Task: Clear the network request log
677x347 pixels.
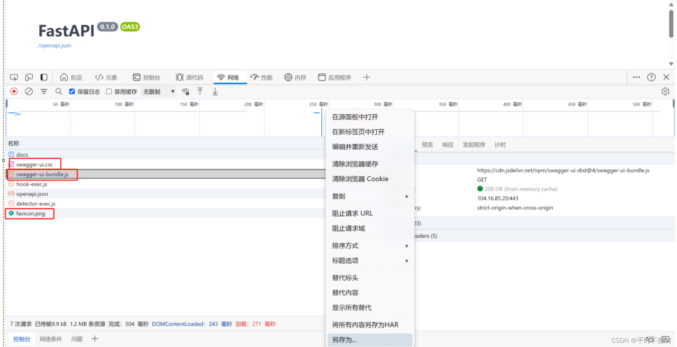Action: pyautogui.click(x=29, y=91)
